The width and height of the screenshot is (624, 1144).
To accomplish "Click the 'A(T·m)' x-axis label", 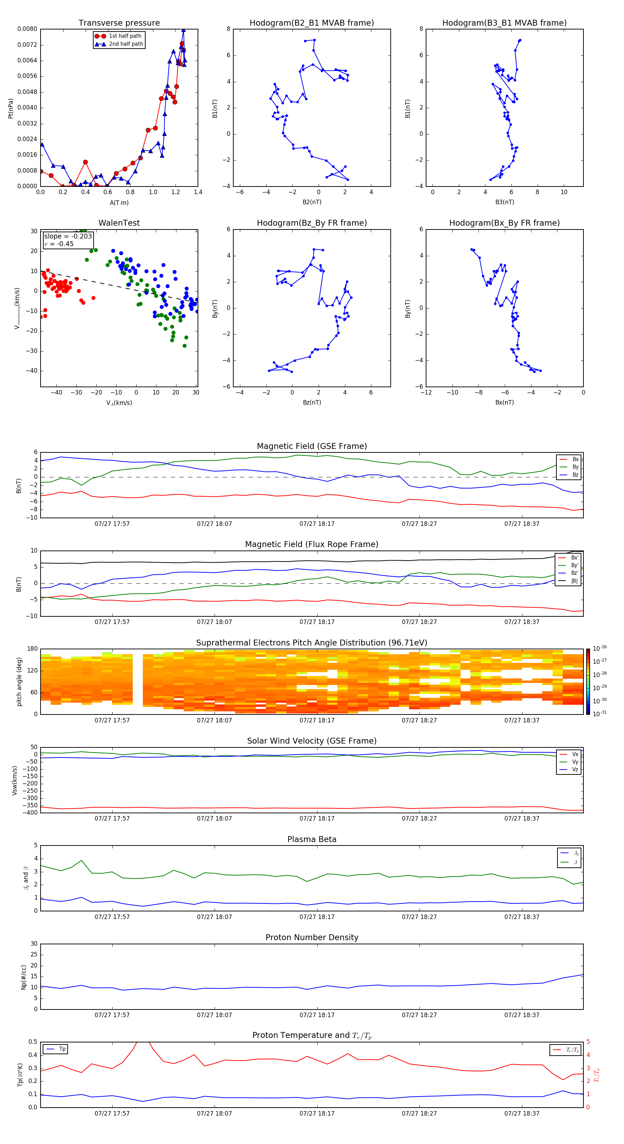I will click(x=119, y=203).
